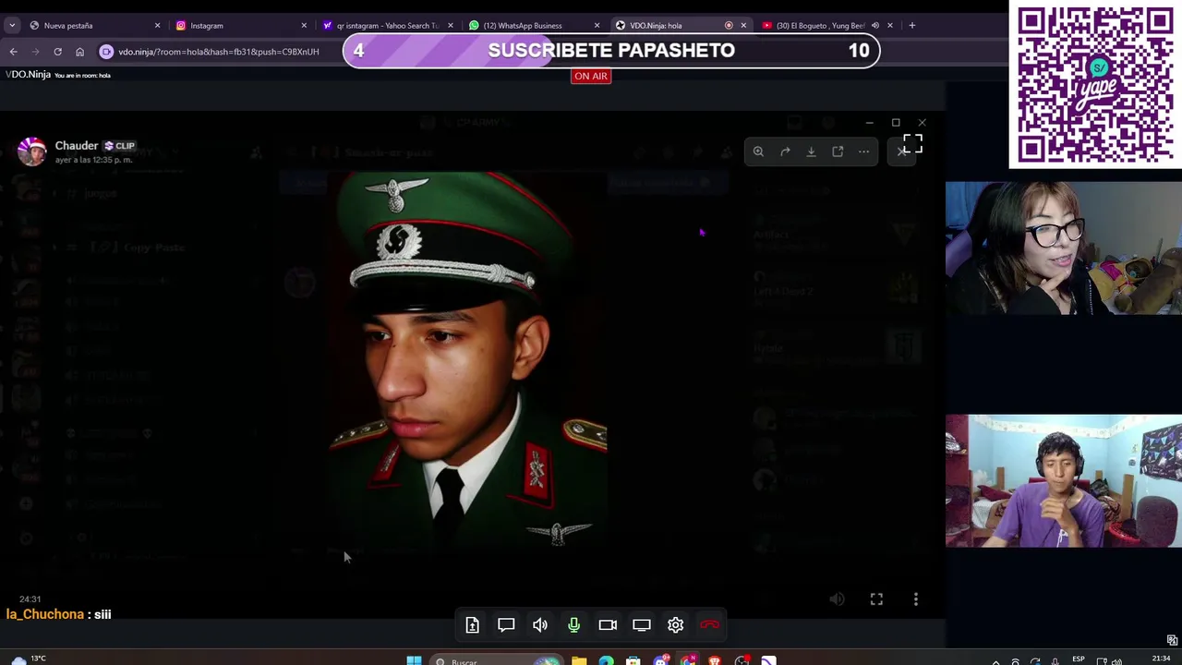This screenshot has height=665, width=1182.
Task: Open a new browser tab with plus
Action: 911,26
